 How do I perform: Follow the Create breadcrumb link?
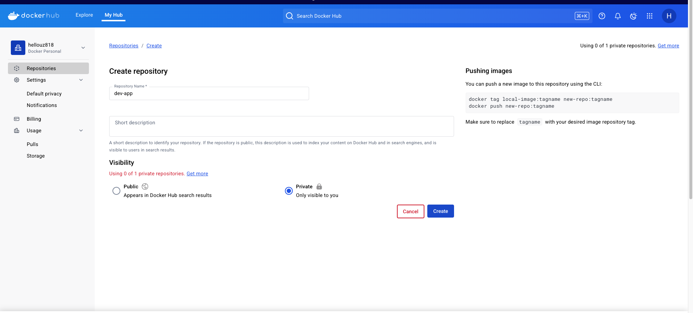[154, 46]
